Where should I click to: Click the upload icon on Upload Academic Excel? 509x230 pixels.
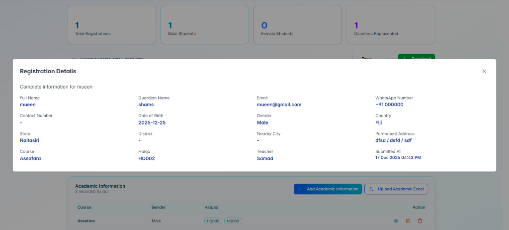point(371,189)
